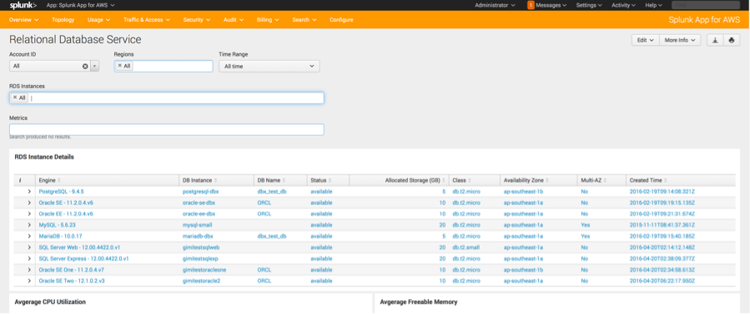Expand the Oracle SE Two row
This screenshot has width=750, height=314.
coord(29,281)
